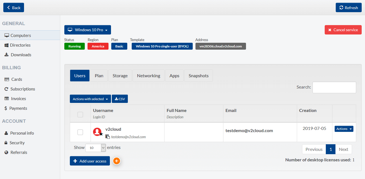Click the Personal info user icon

pos(6,133)
